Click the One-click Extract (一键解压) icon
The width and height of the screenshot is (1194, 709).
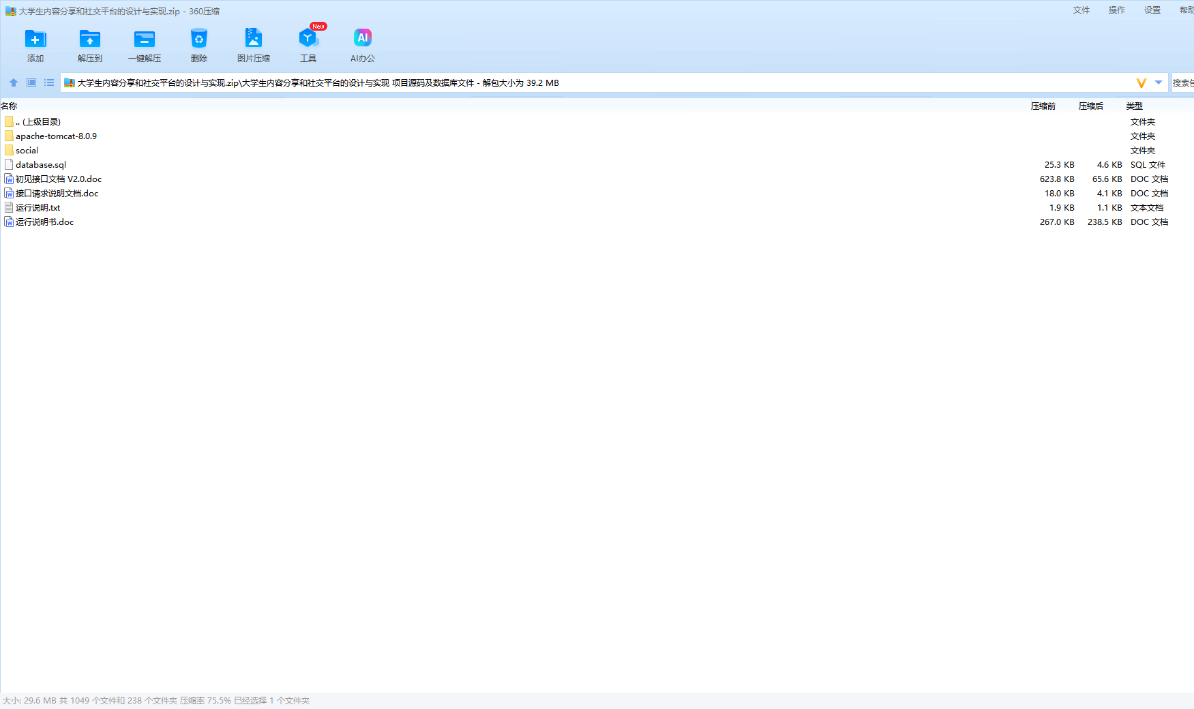pos(145,40)
